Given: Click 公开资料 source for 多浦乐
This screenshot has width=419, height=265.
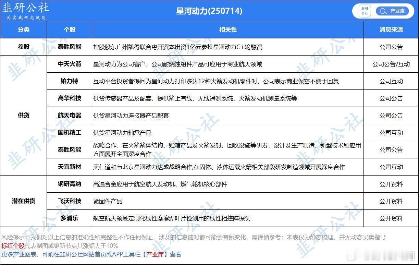Looking at the screenshot, I should tap(391, 218).
